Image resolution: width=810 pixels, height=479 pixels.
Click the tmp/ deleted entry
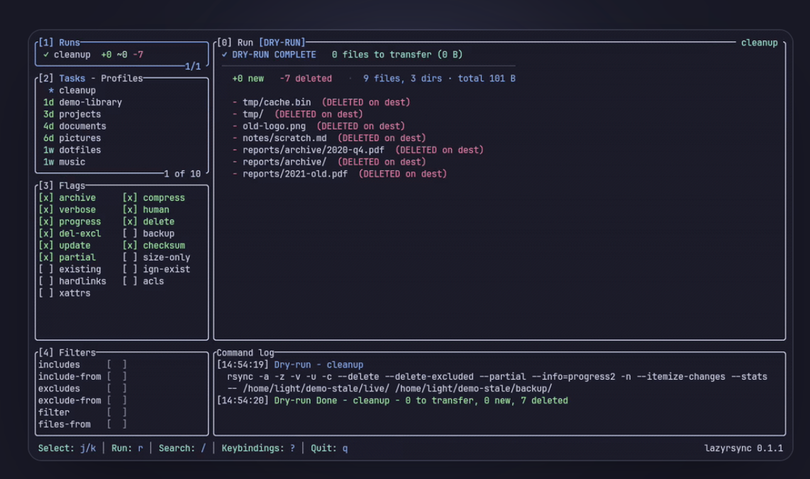click(298, 114)
